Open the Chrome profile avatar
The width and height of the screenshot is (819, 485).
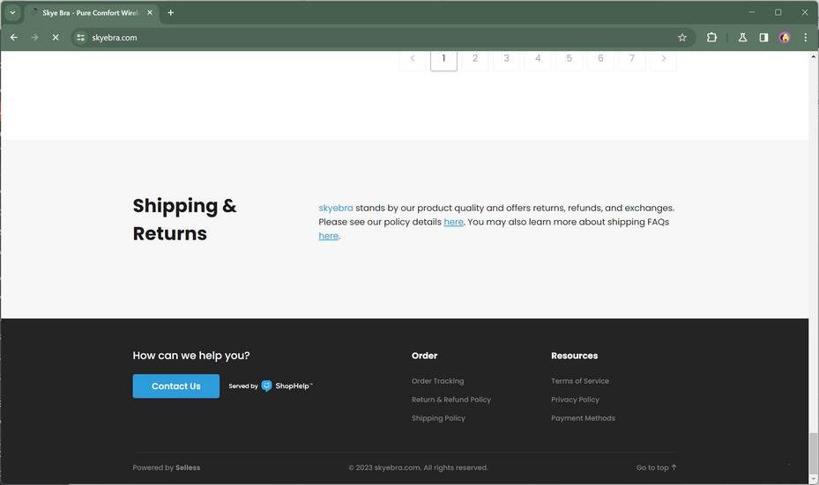pos(785,38)
